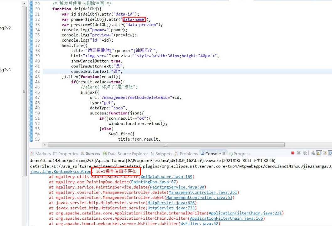The width and height of the screenshot is (332, 226).
Task: Click the "data-name" attribute string
Action: click(134, 19)
